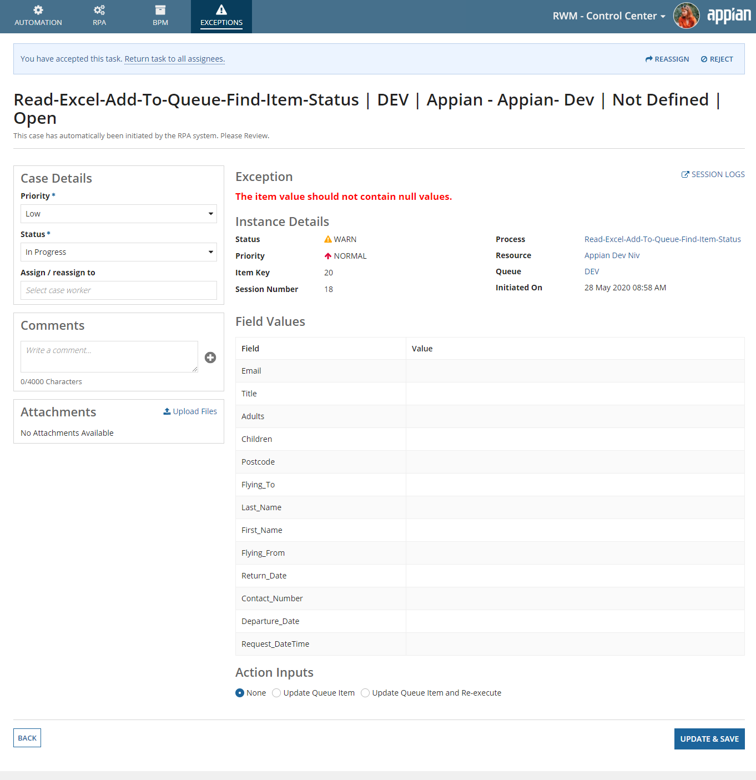The height and width of the screenshot is (780, 756).
Task: Click the Title field row
Action: tap(490, 394)
